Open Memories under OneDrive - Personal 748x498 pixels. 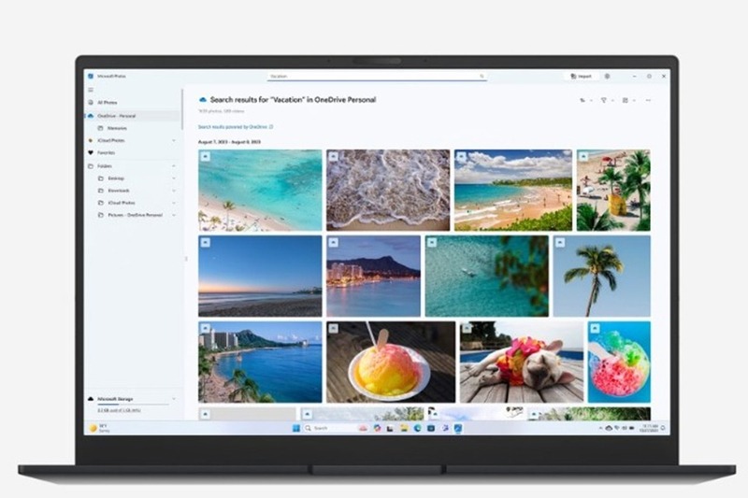118,128
